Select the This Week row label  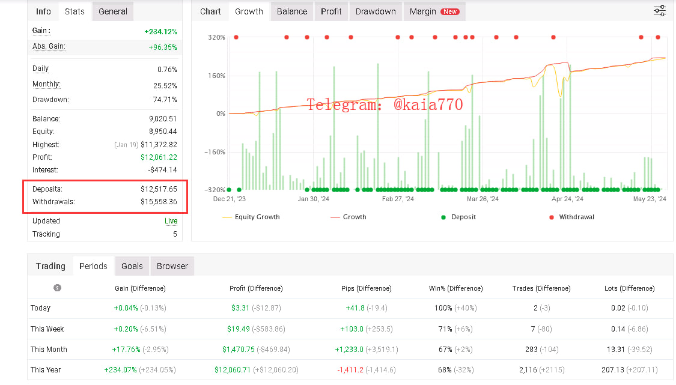click(x=47, y=329)
